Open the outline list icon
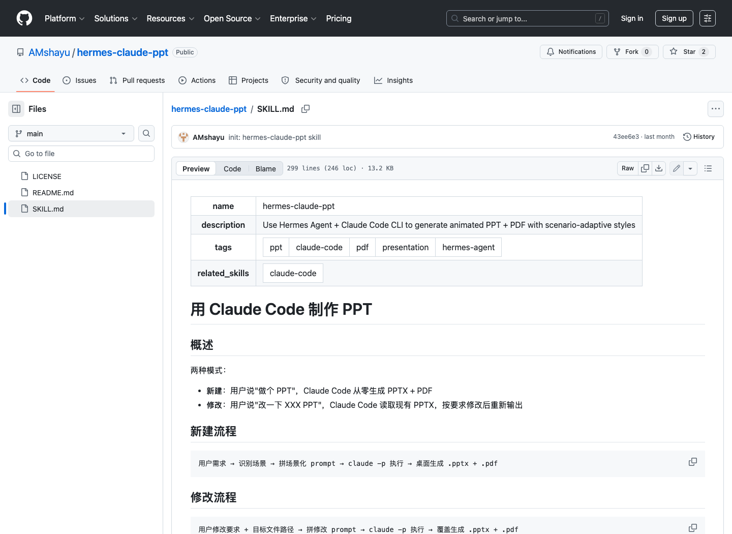Image resolution: width=732 pixels, height=534 pixels. coord(708,168)
